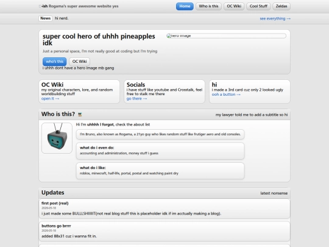Open the Cool Stuff nav button

(x=258, y=6)
